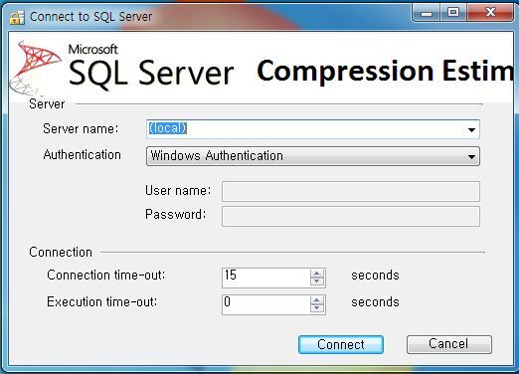519x374 pixels.
Task: Increase Execution time-out with up arrow
Action: [317, 300]
